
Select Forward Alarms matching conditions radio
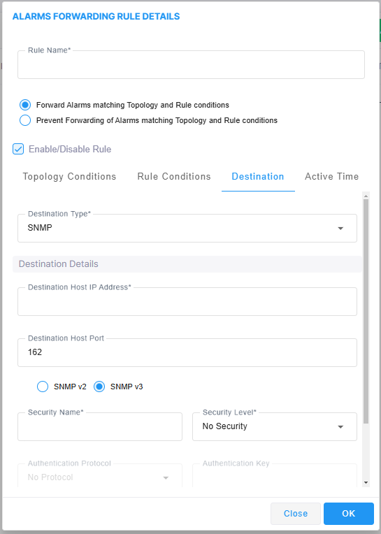coord(25,105)
